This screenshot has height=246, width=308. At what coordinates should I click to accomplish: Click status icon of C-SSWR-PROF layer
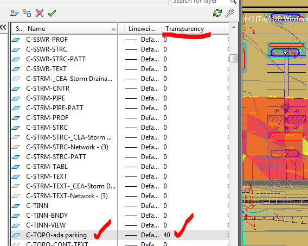16,40
